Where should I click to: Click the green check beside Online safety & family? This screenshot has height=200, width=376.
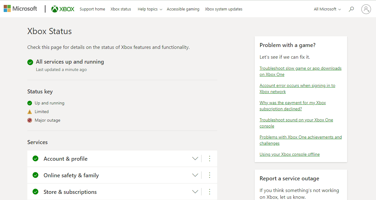[36, 175]
